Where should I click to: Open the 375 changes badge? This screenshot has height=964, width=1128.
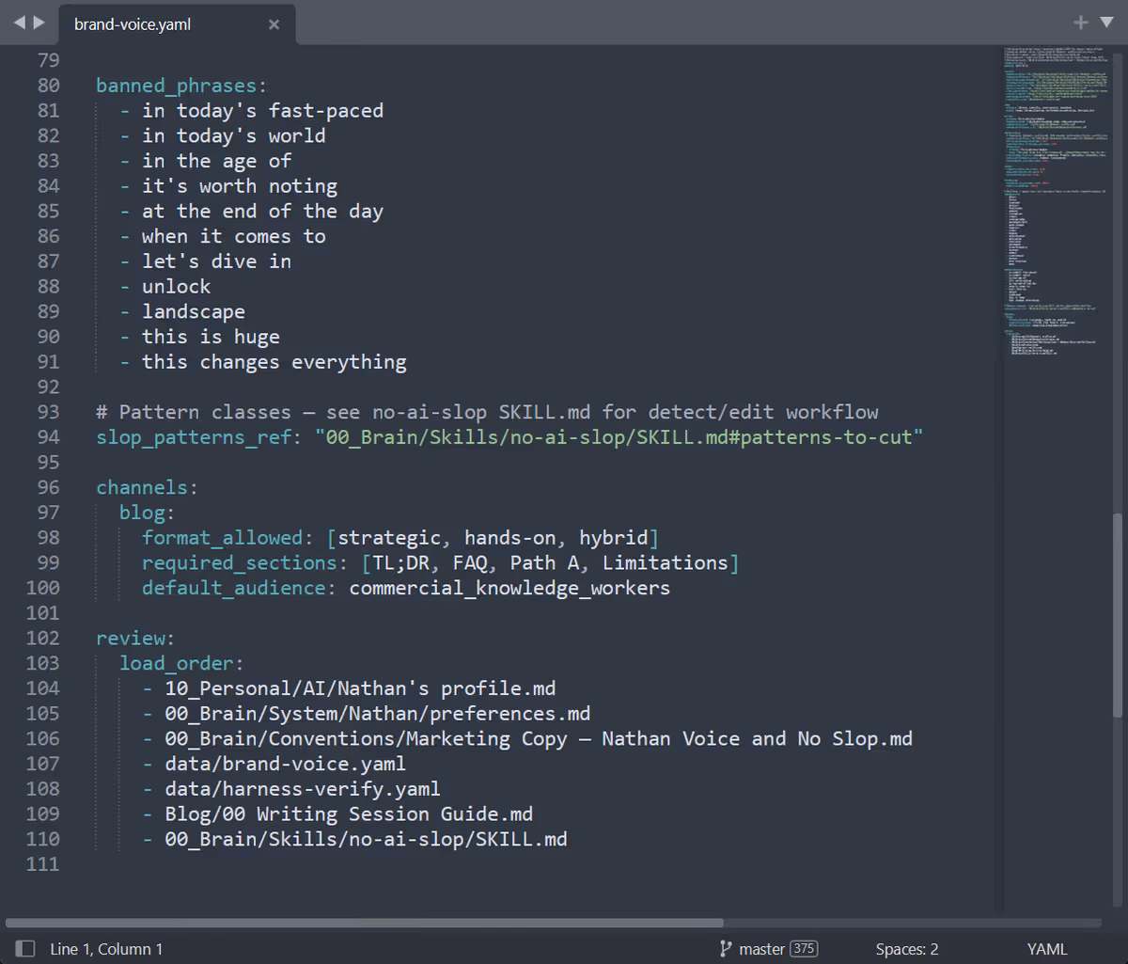point(804,949)
